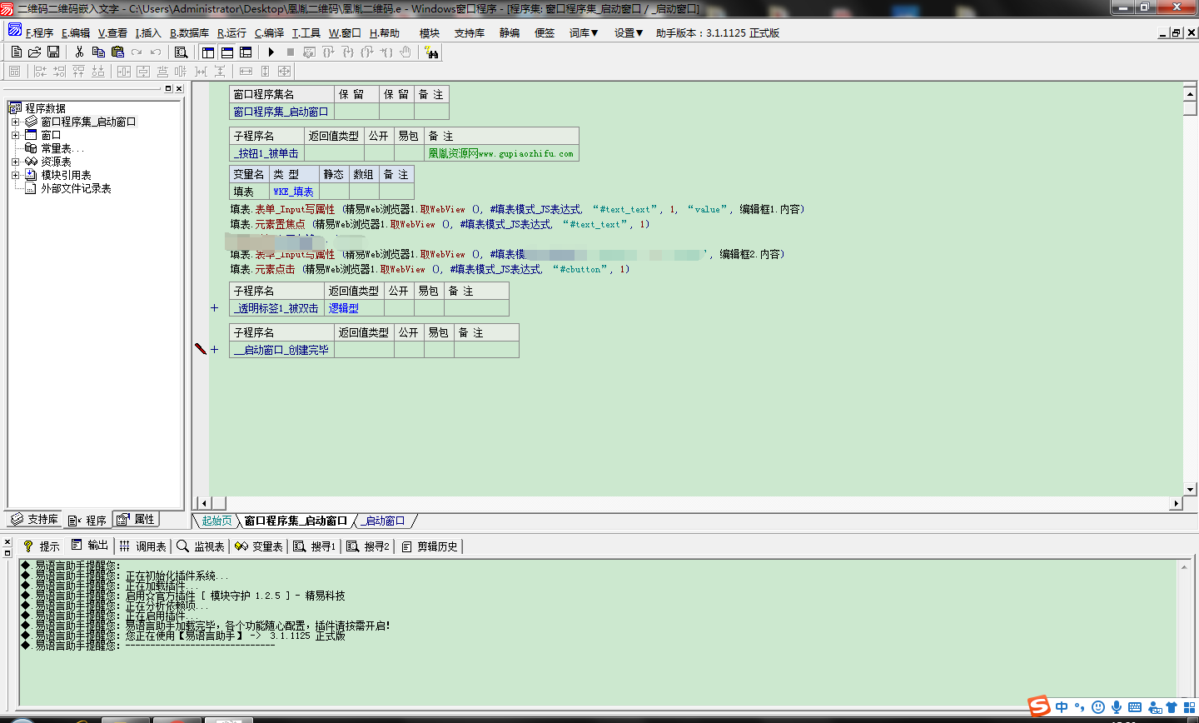The image size is (1199, 723).
Task: Switch to the 支持库 panel tab
Action: coord(34,519)
